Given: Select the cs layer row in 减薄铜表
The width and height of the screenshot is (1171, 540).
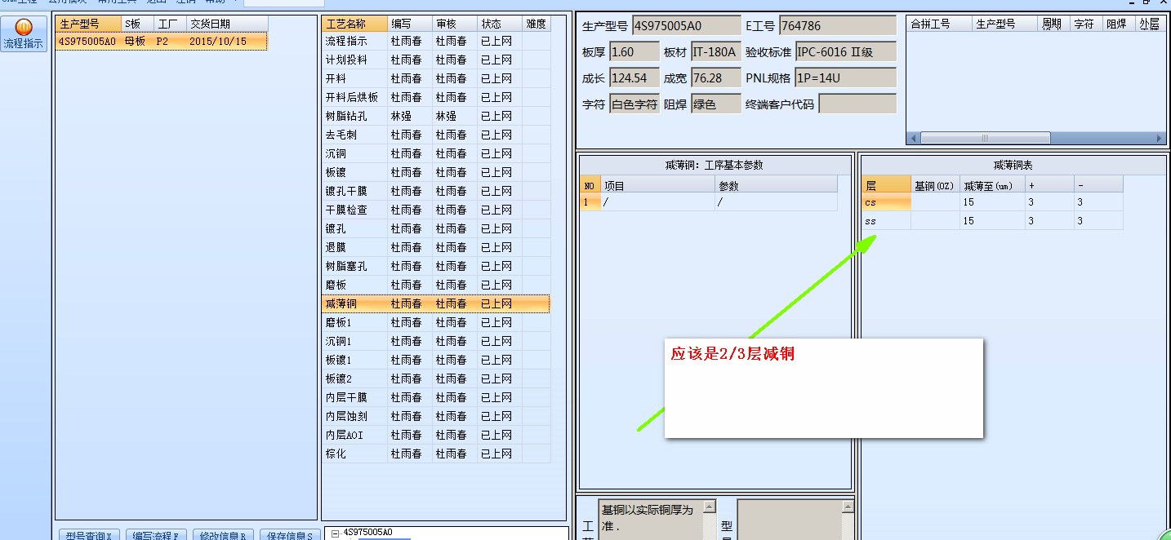Looking at the screenshot, I should [x=992, y=202].
